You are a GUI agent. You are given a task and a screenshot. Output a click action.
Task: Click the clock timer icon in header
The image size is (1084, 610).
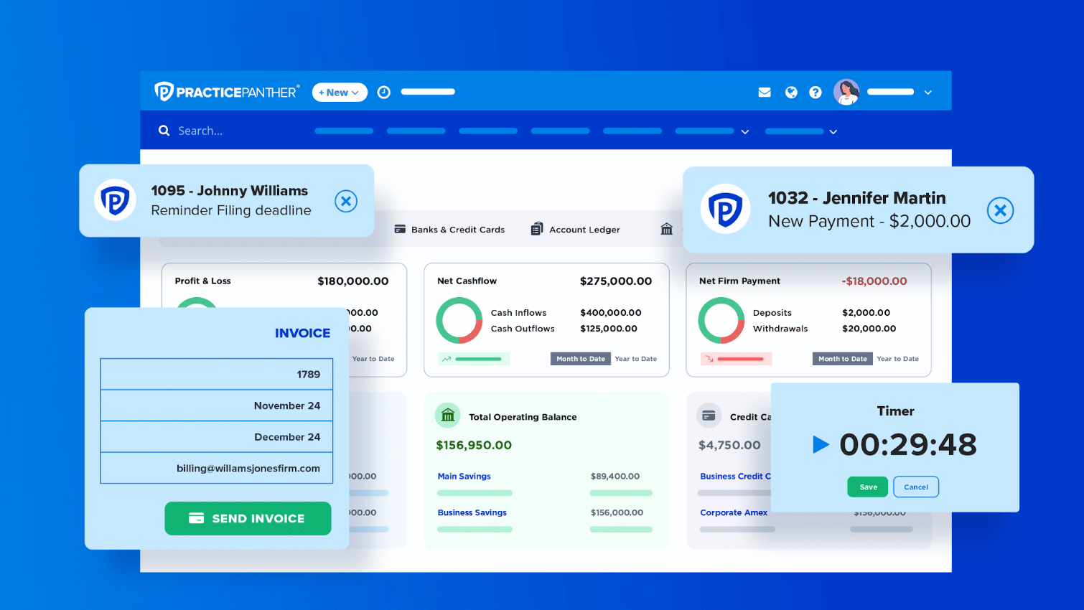point(384,92)
